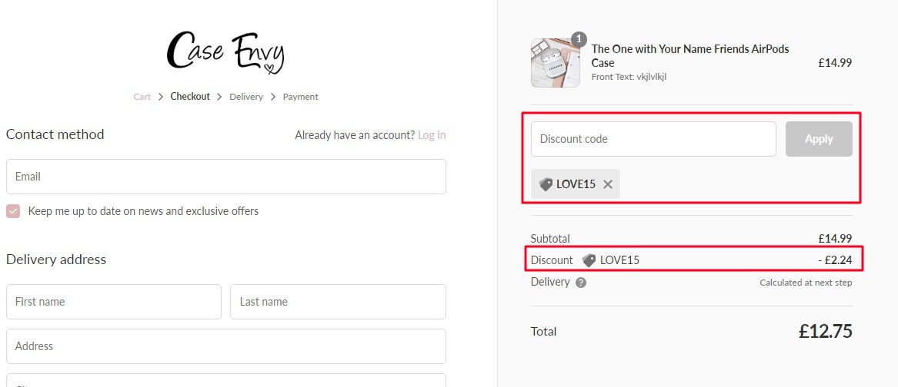
Task: Click the Last name field
Action: click(x=338, y=302)
